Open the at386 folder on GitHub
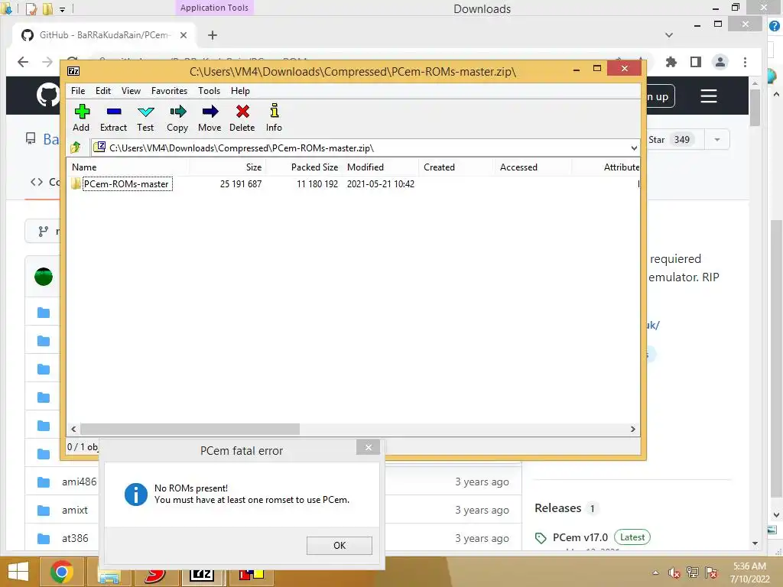Viewport: 783px width, 587px height. [x=75, y=539]
